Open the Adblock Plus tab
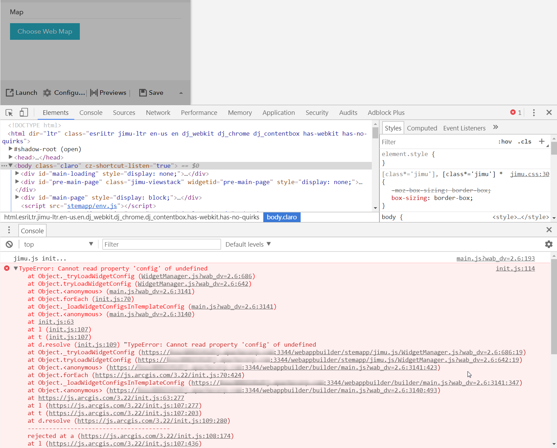The height and width of the screenshot is (448, 557). tap(386, 113)
